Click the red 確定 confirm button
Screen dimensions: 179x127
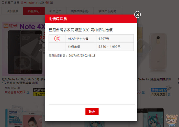pos(92,111)
